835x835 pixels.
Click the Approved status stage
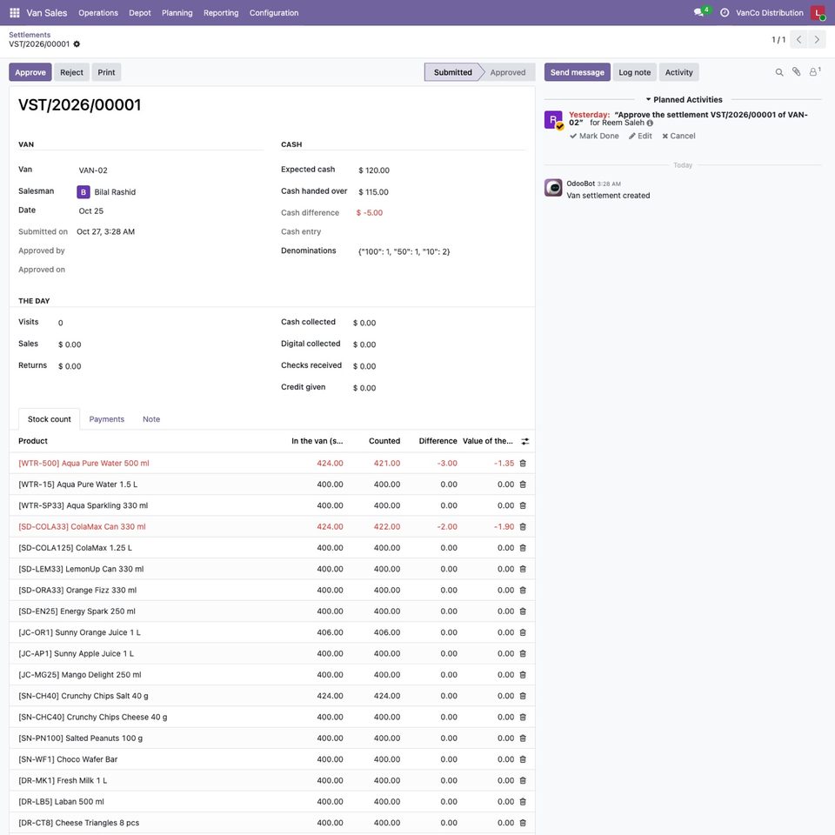[507, 72]
